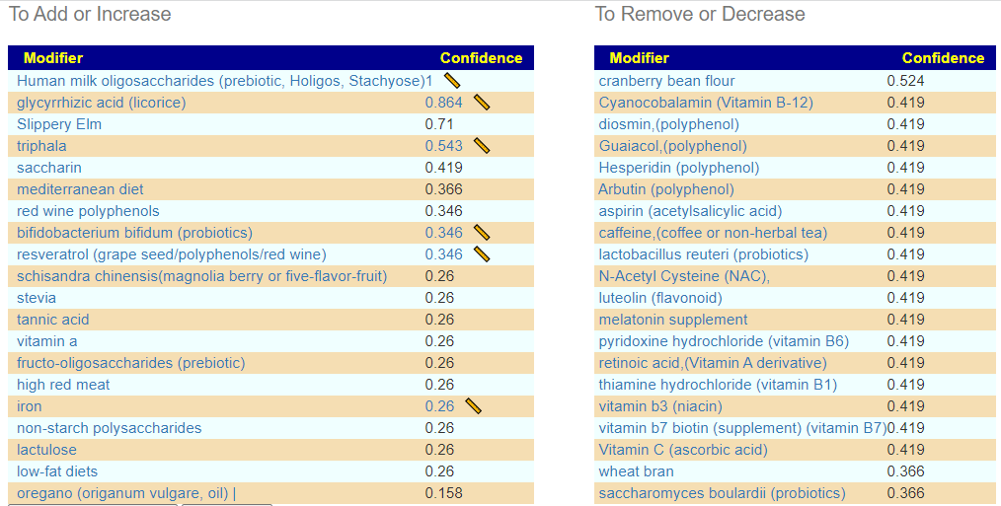Image resolution: width=1001 pixels, height=506 pixels.
Task: Click mediterranean diet confidence value 0.366
Action: [443, 189]
